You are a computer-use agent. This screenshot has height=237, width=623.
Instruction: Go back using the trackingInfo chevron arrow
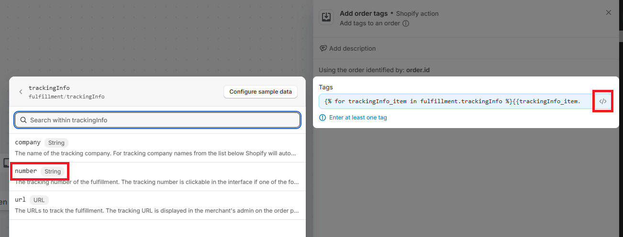click(x=21, y=92)
